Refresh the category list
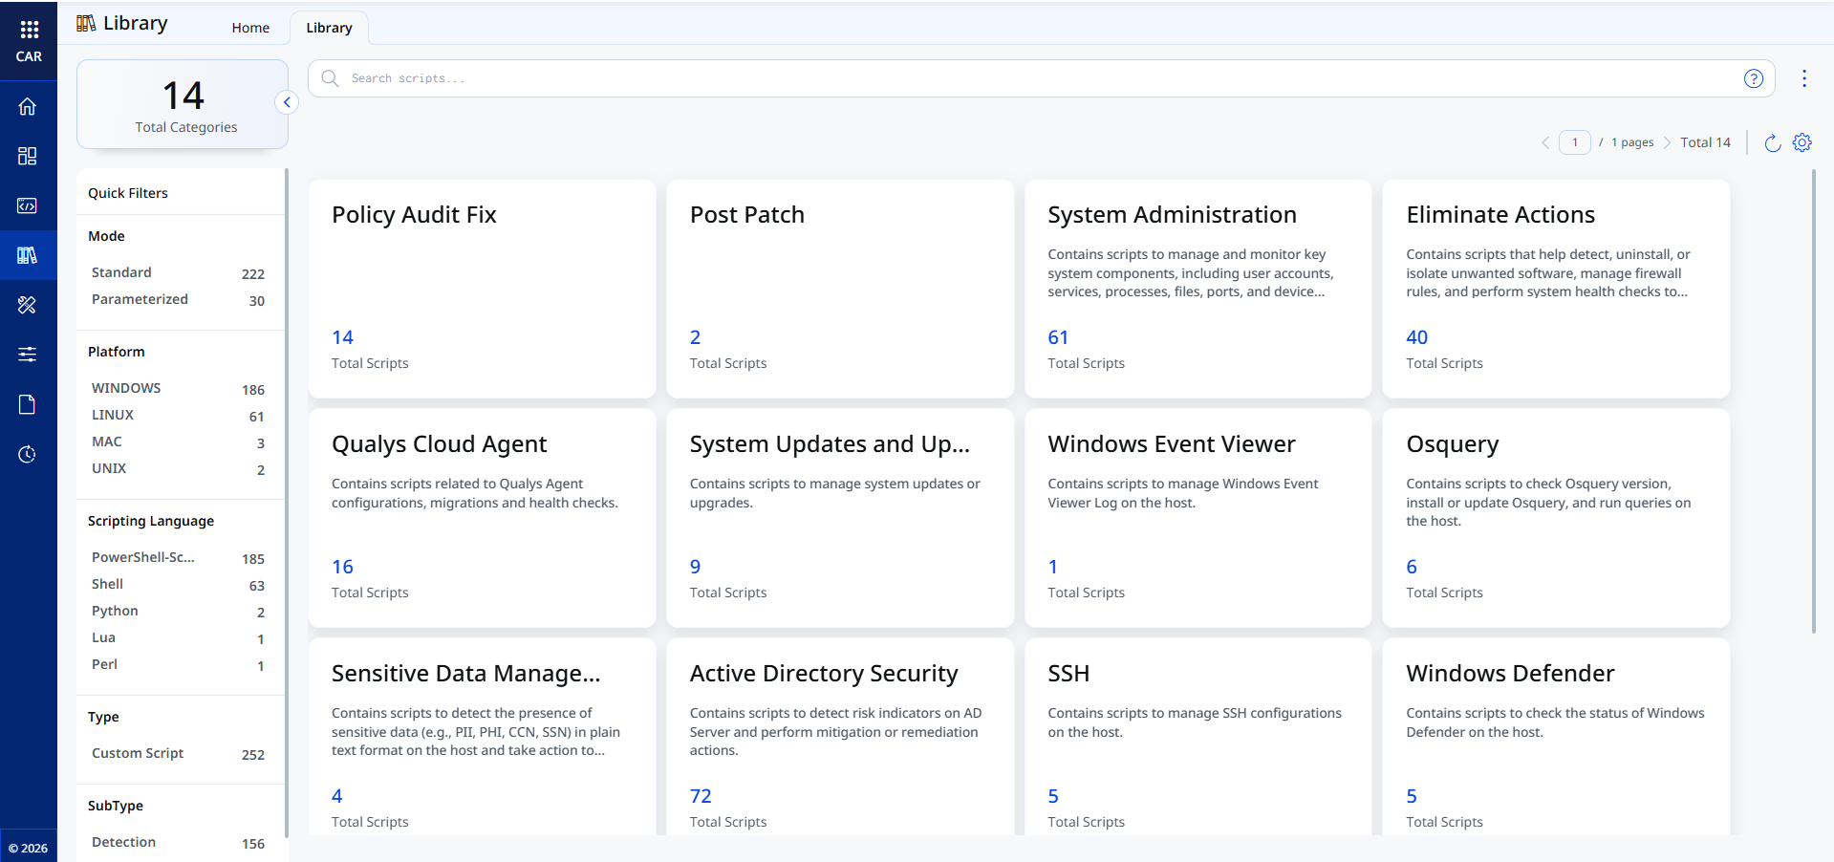Viewport: 1834px width, 862px height. pyautogui.click(x=1772, y=142)
